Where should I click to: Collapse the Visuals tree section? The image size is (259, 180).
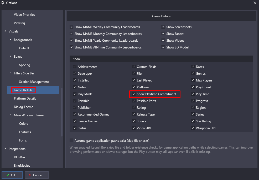click(x=5, y=31)
